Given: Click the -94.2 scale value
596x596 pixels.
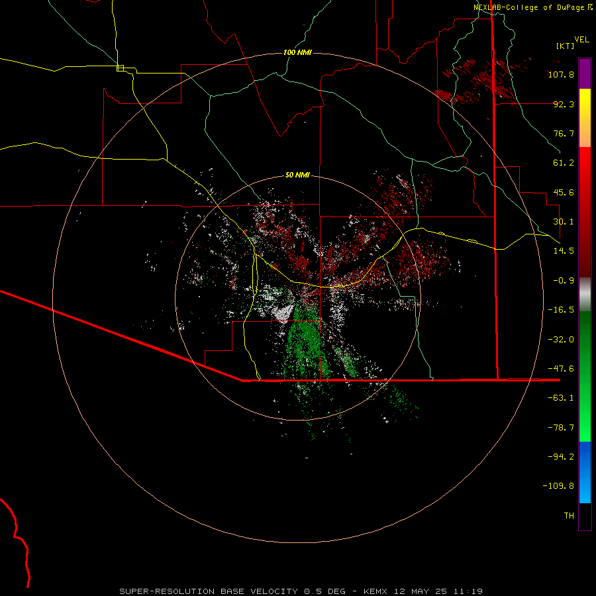Looking at the screenshot, I should point(561,457).
